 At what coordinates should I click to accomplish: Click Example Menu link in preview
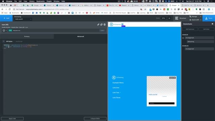[x=118, y=83]
